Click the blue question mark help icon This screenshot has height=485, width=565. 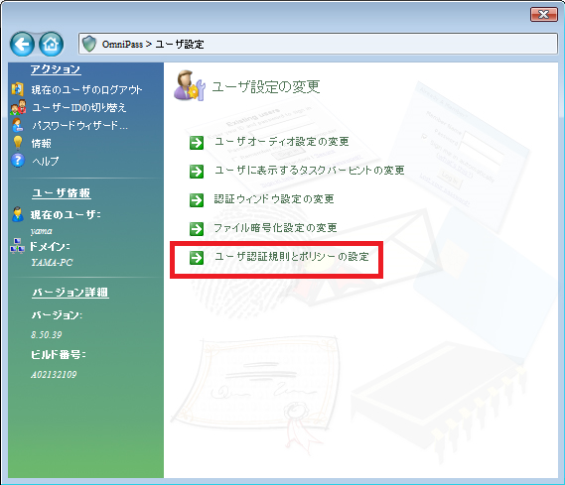coord(18,161)
